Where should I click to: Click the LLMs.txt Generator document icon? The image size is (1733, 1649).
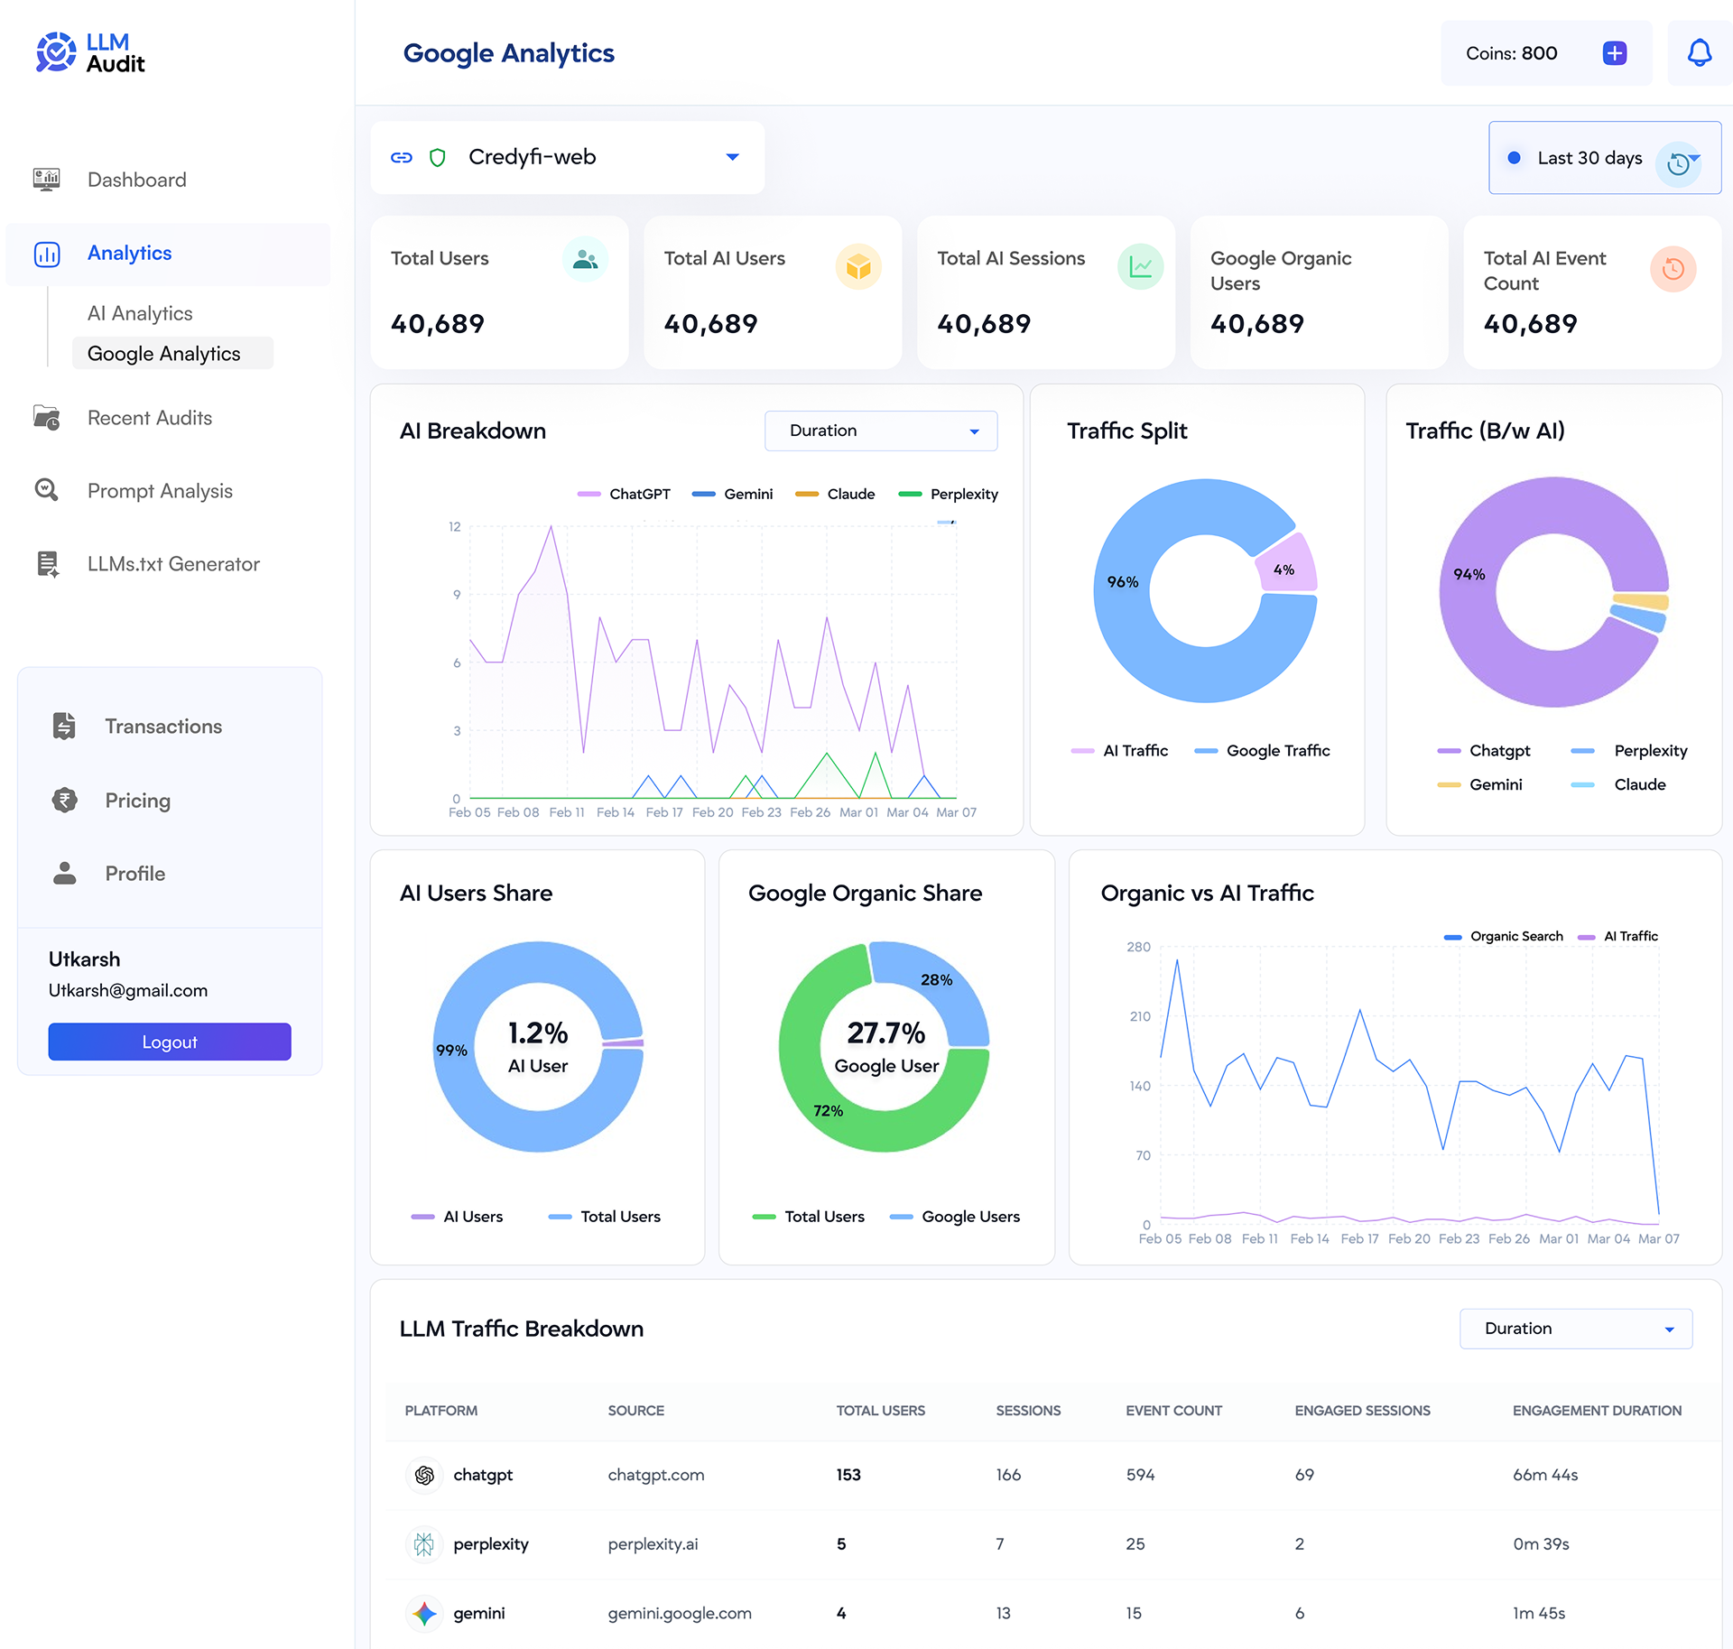(47, 563)
